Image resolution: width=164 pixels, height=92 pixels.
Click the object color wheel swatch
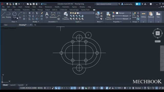[x=113, y=13]
